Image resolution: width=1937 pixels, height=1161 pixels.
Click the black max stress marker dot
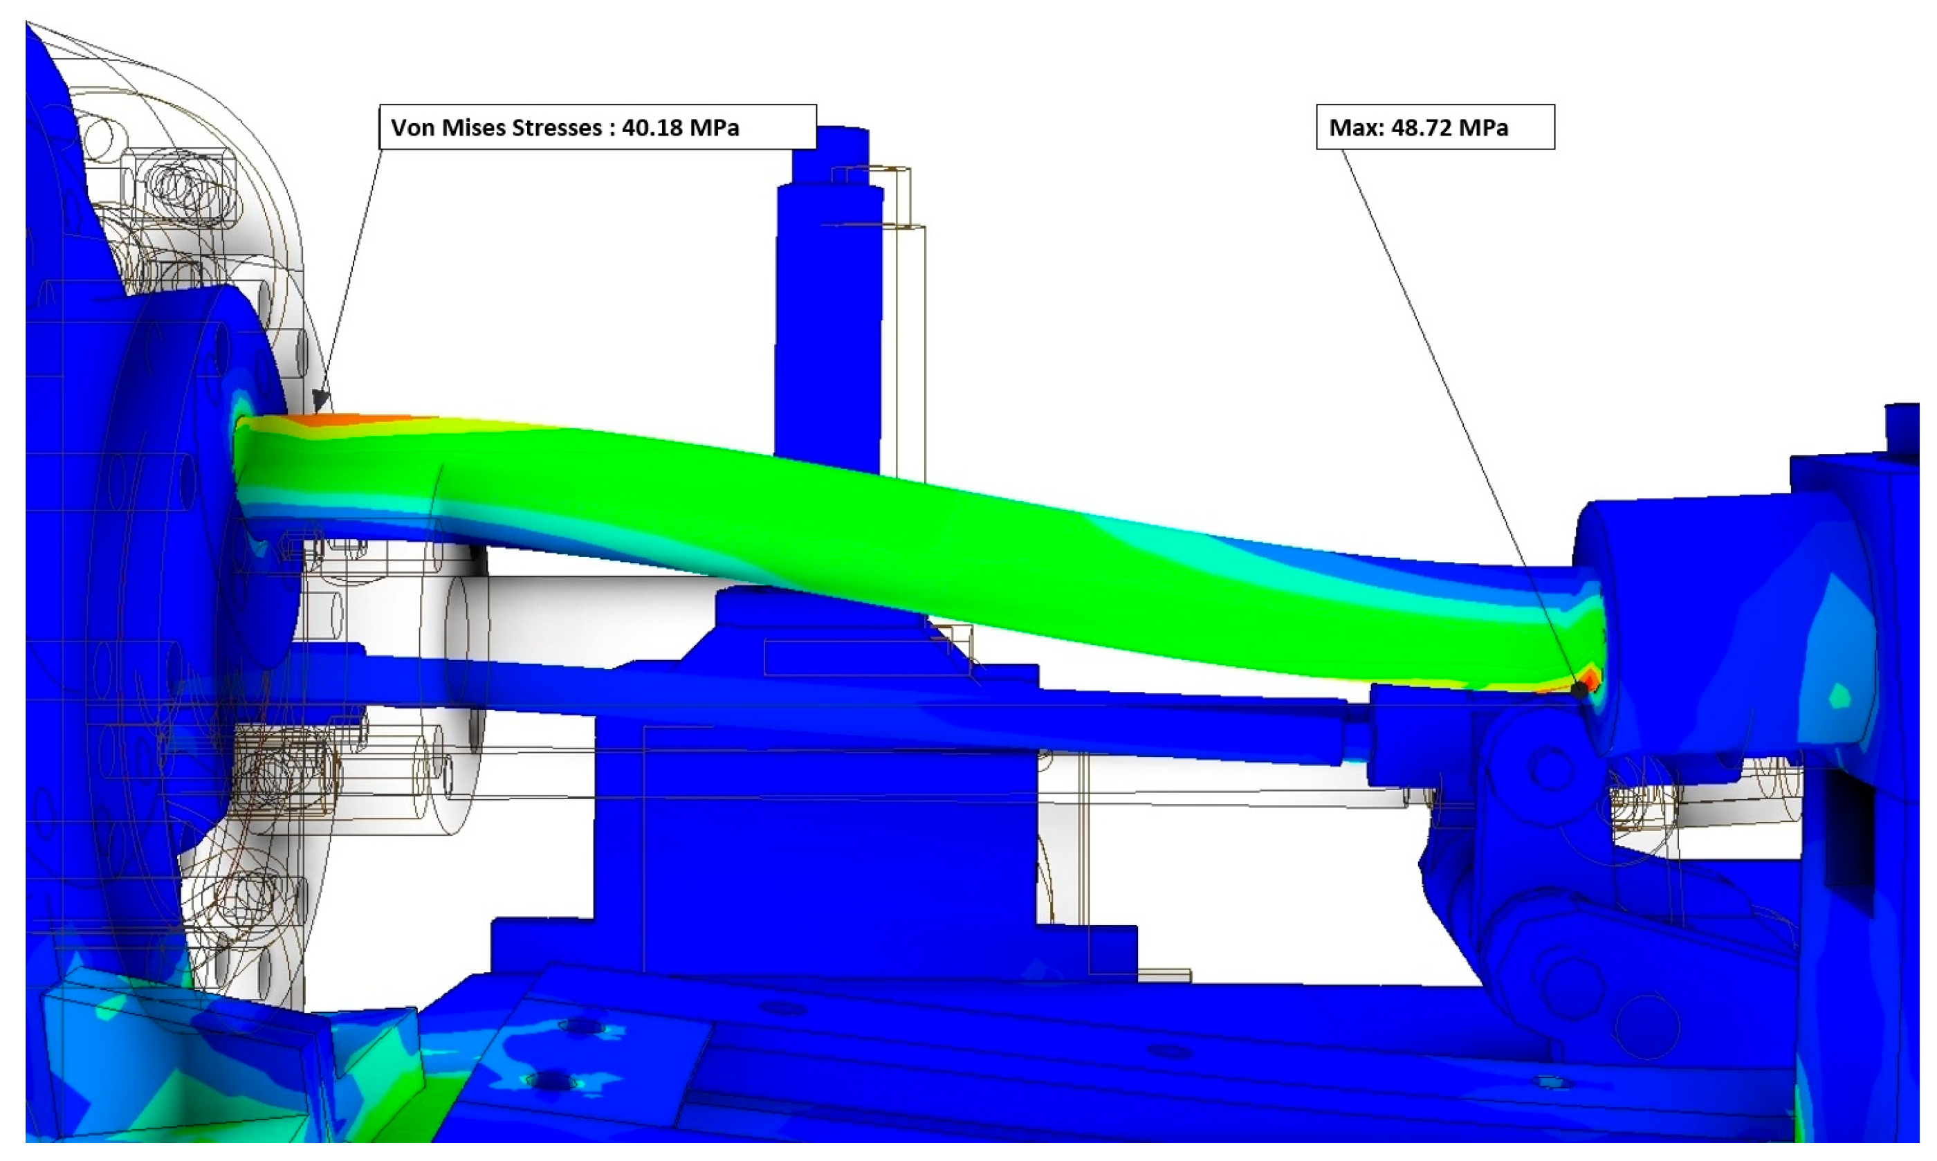point(1579,689)
